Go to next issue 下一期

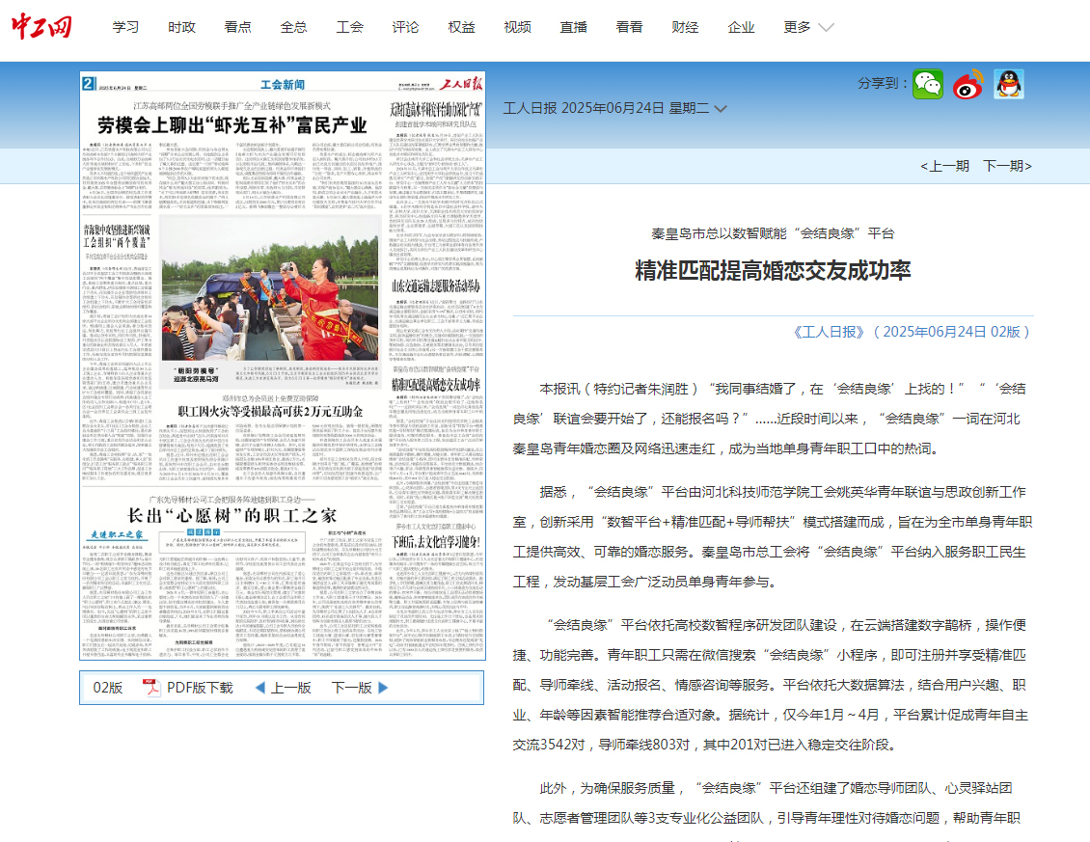(x=1006, y=166)
